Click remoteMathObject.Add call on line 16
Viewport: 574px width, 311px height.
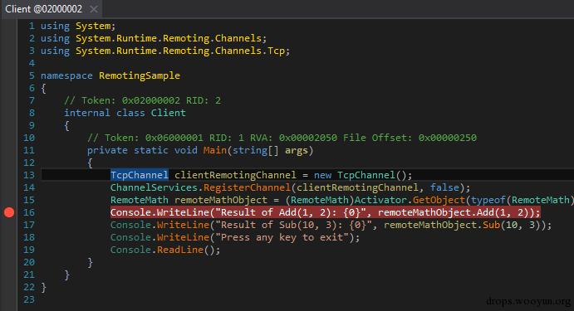coord(456,212)
